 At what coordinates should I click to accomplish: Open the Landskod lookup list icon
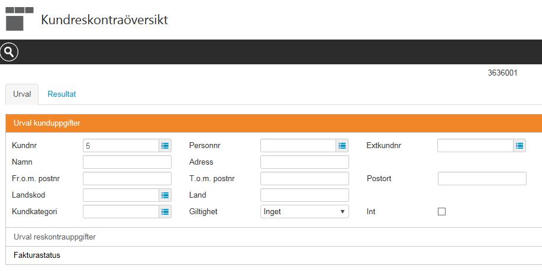[165, 195]
